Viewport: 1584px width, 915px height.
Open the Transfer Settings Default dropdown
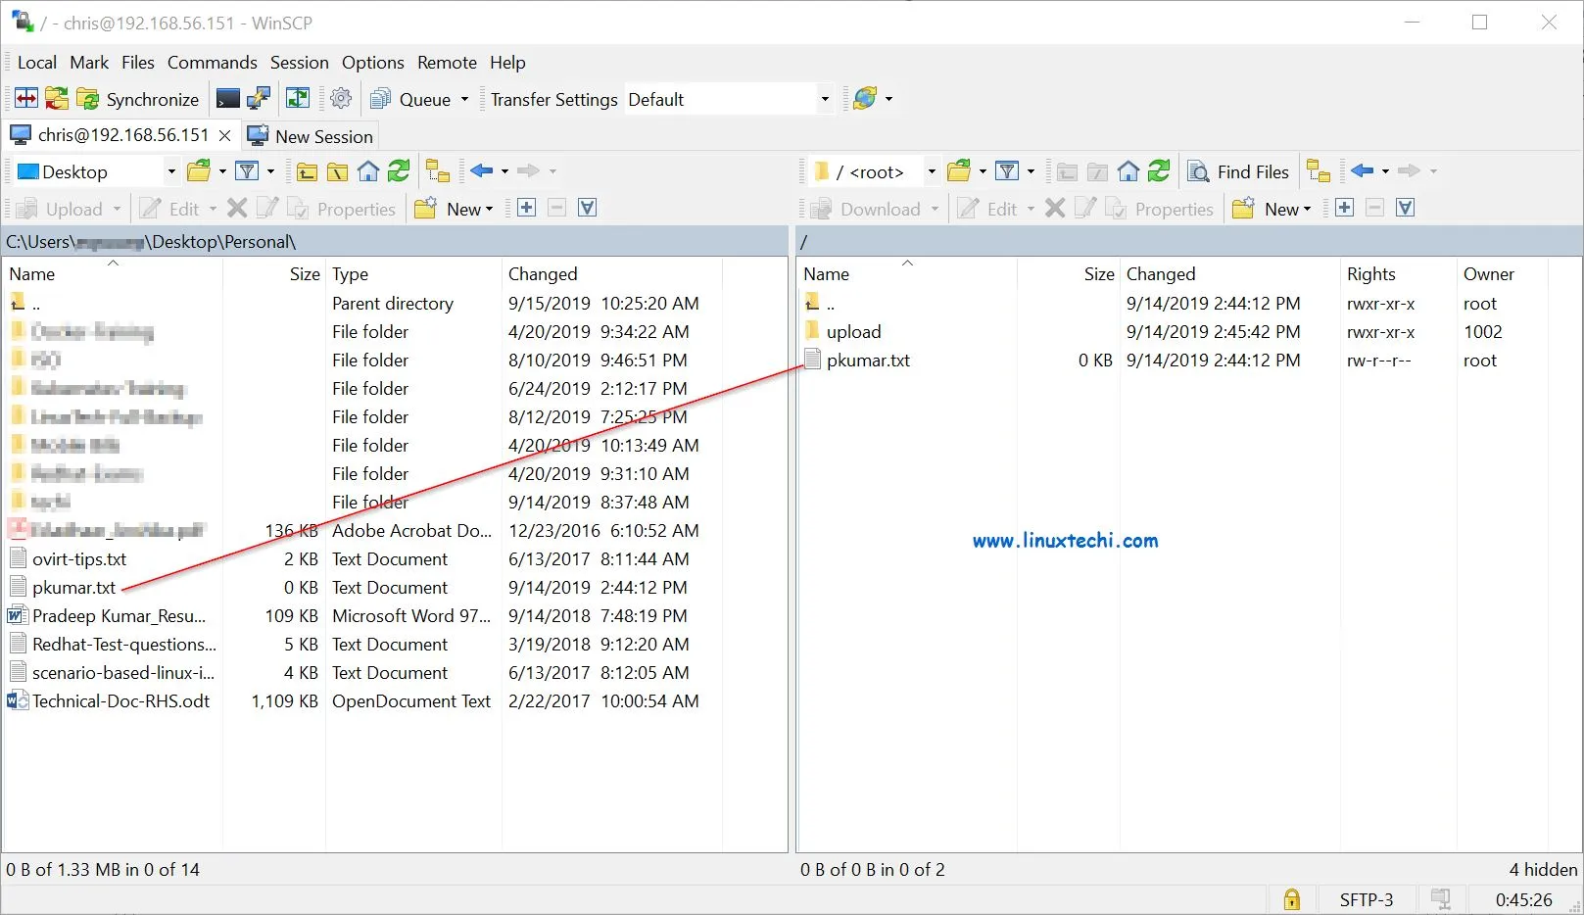pos(824,99)
